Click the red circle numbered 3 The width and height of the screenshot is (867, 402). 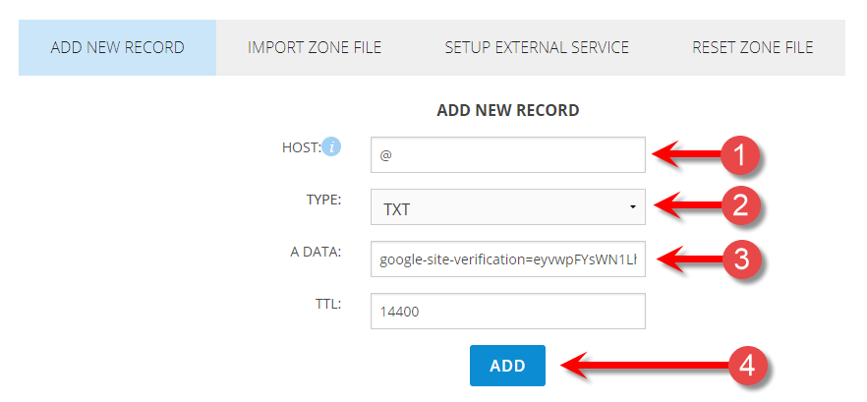pyautogui.click(x=740, y=258)
